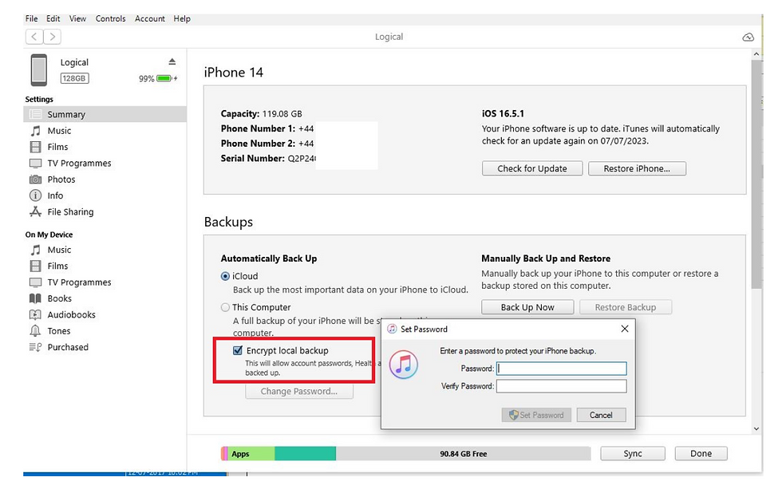Click Check for Update button

pyautogui.click(x=532, y=168)
